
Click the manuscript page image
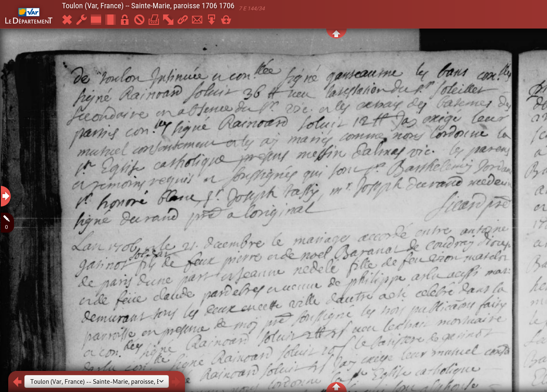(x=289, y=207)
